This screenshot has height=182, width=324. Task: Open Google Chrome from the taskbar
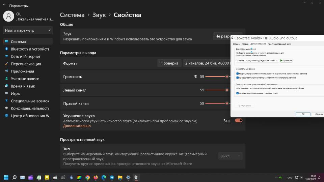[x=87, y=177]
